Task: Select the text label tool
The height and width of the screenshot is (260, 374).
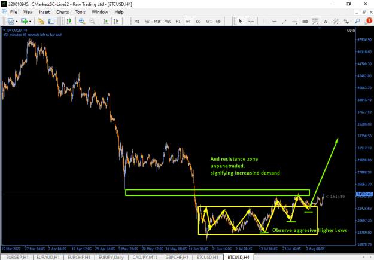Action: (326, 21)
